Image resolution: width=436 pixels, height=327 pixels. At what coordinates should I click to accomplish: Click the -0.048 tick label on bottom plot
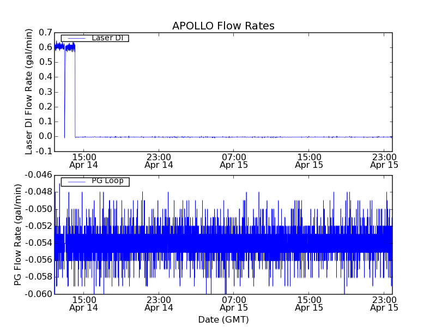(x=39, y=192)
